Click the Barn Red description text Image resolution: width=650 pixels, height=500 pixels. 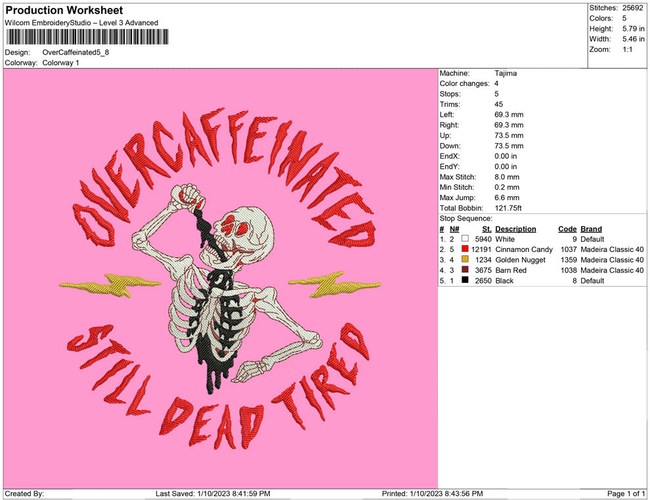[511, 270]
